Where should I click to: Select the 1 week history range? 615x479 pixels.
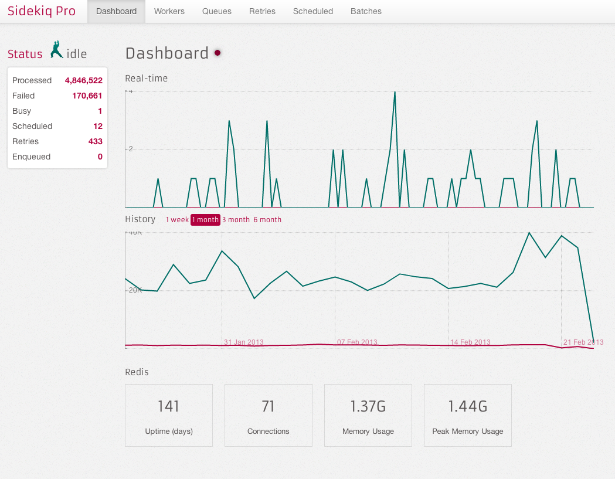tap(177, 220)
